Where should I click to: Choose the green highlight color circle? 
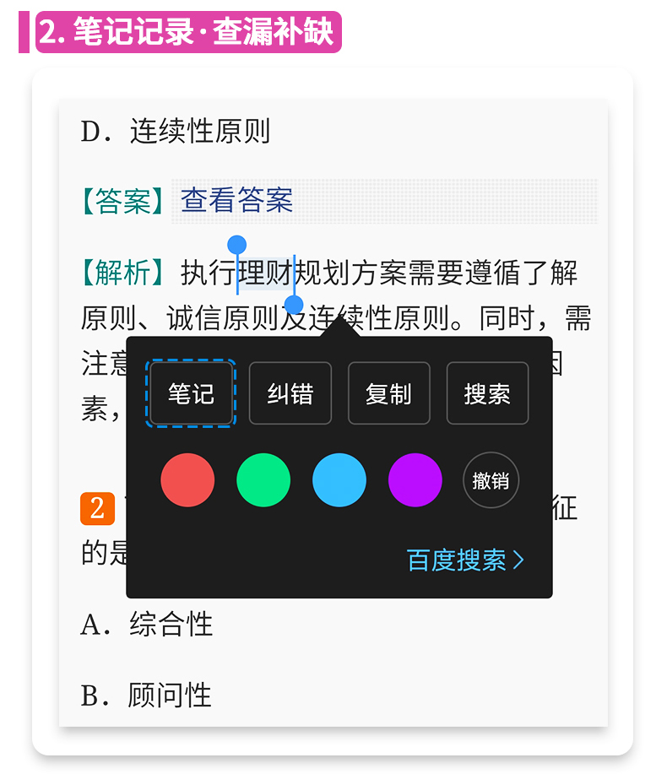tap(263, 480)
